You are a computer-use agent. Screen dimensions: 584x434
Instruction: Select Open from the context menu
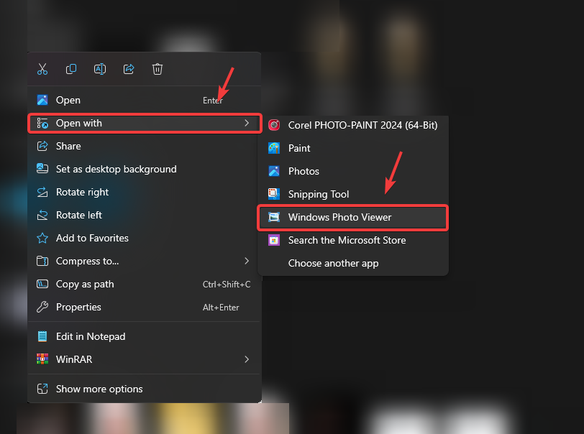click(144, 100)
